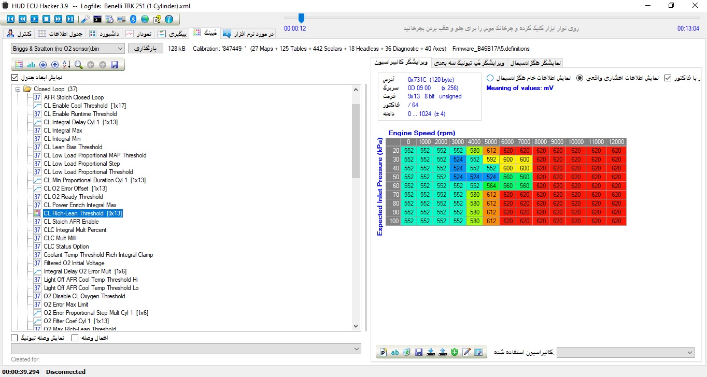Collapse the Closed Loop folder
Image resolution: width=707 pixels, height=377 pixels.
click(x=18, y=89)
